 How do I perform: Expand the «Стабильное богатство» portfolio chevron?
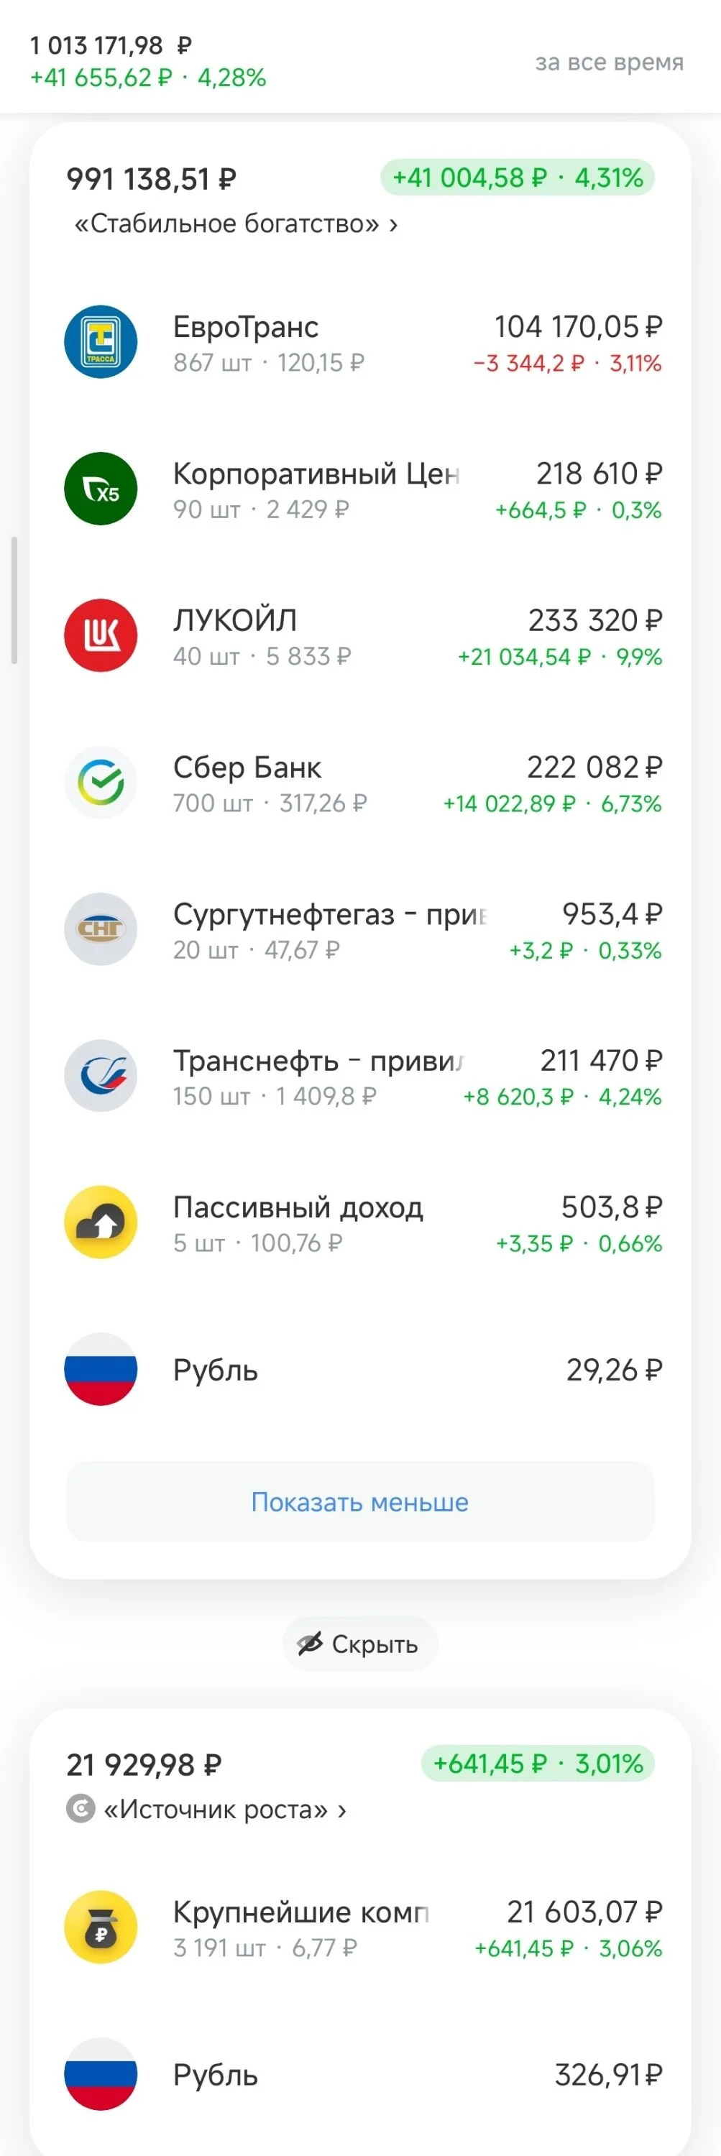tap(394, 224)
